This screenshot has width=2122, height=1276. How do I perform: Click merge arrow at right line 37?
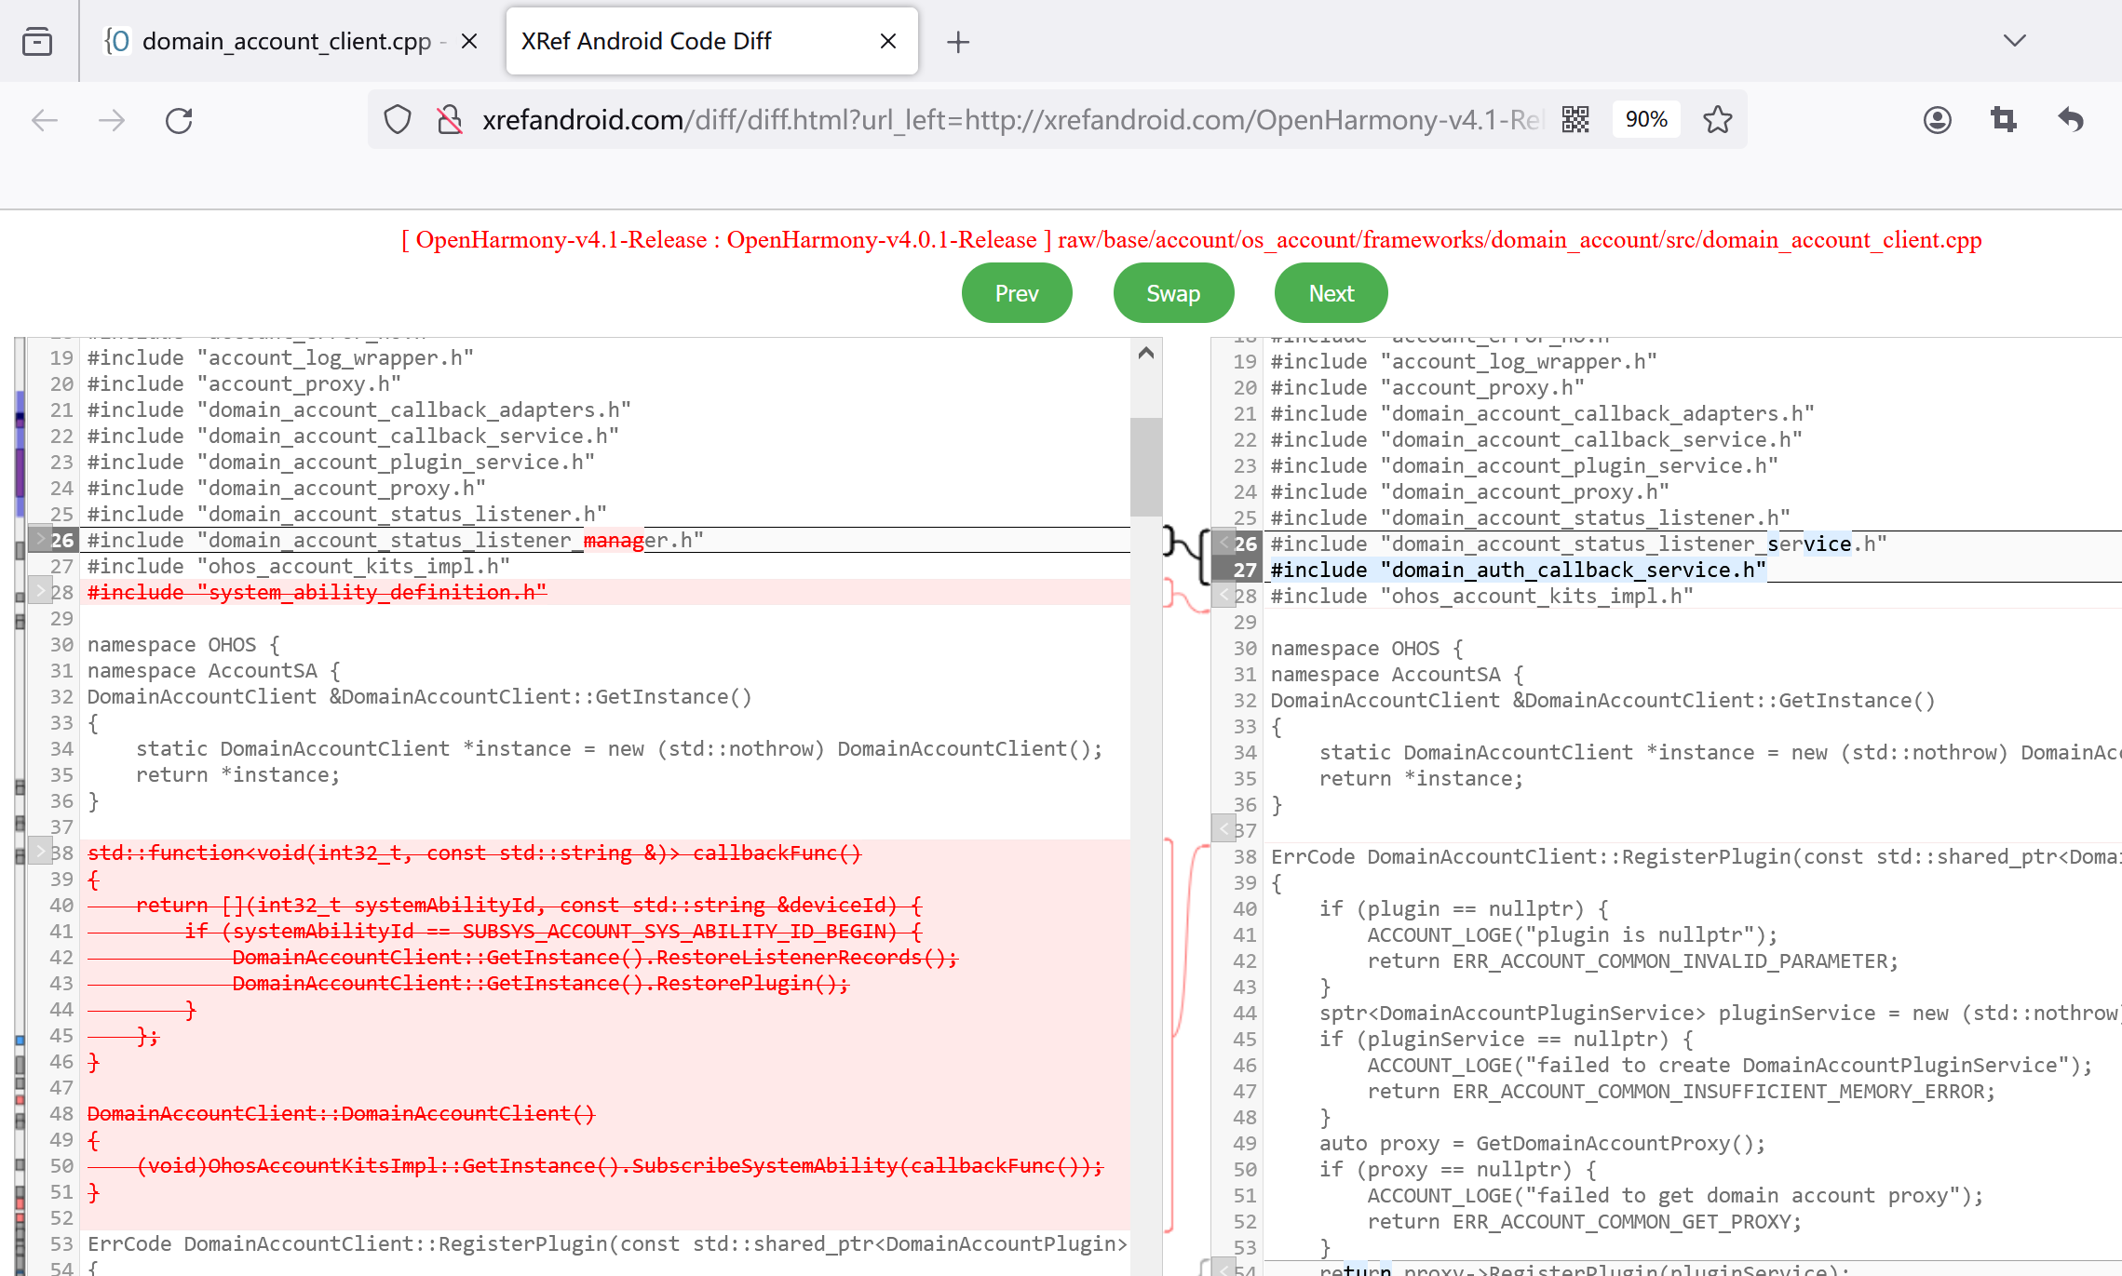tap(1223, 827)
